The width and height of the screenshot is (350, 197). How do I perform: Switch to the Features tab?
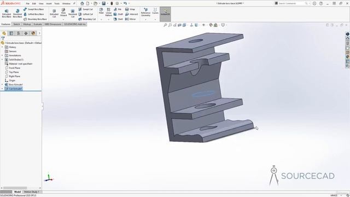point(6,24)
